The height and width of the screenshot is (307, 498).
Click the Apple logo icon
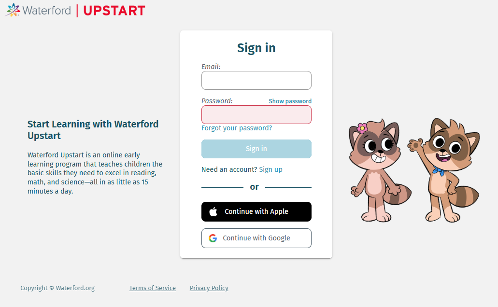(213, 211)
